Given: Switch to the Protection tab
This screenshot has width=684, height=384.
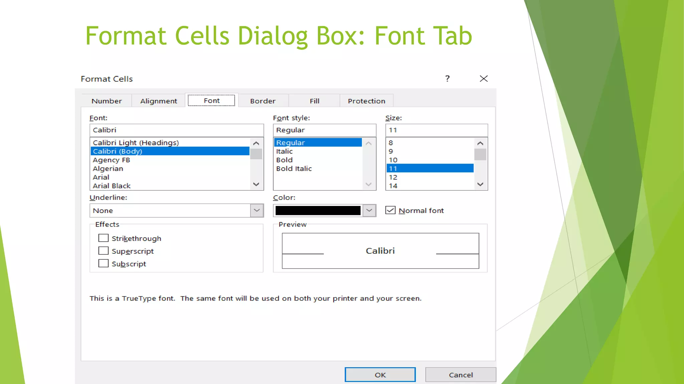Looking at the screenshot, I should click(x=366, y=101).
